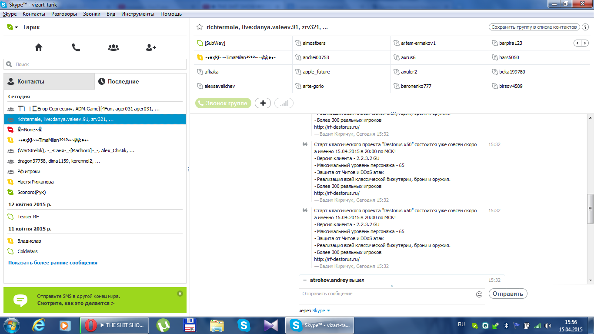
Task: Open uTorrent from the taskbar
Action: pyautogui.click(x=163, y=325)
